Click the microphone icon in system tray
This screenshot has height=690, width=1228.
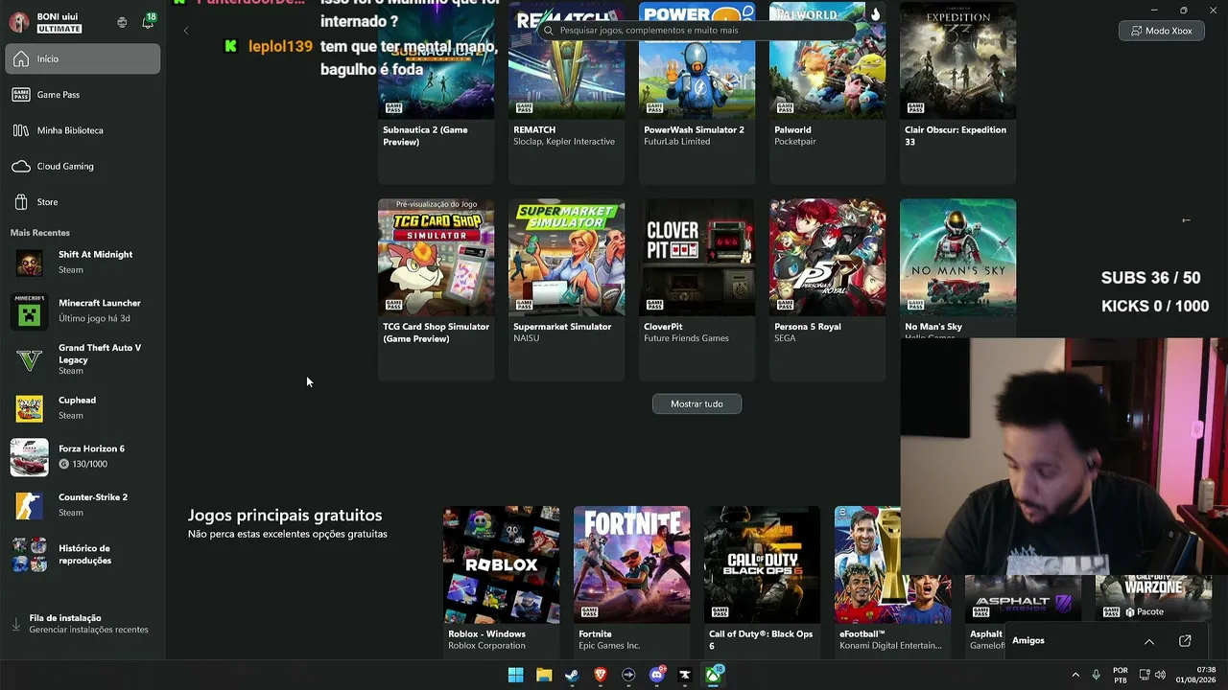[1096, 675]
